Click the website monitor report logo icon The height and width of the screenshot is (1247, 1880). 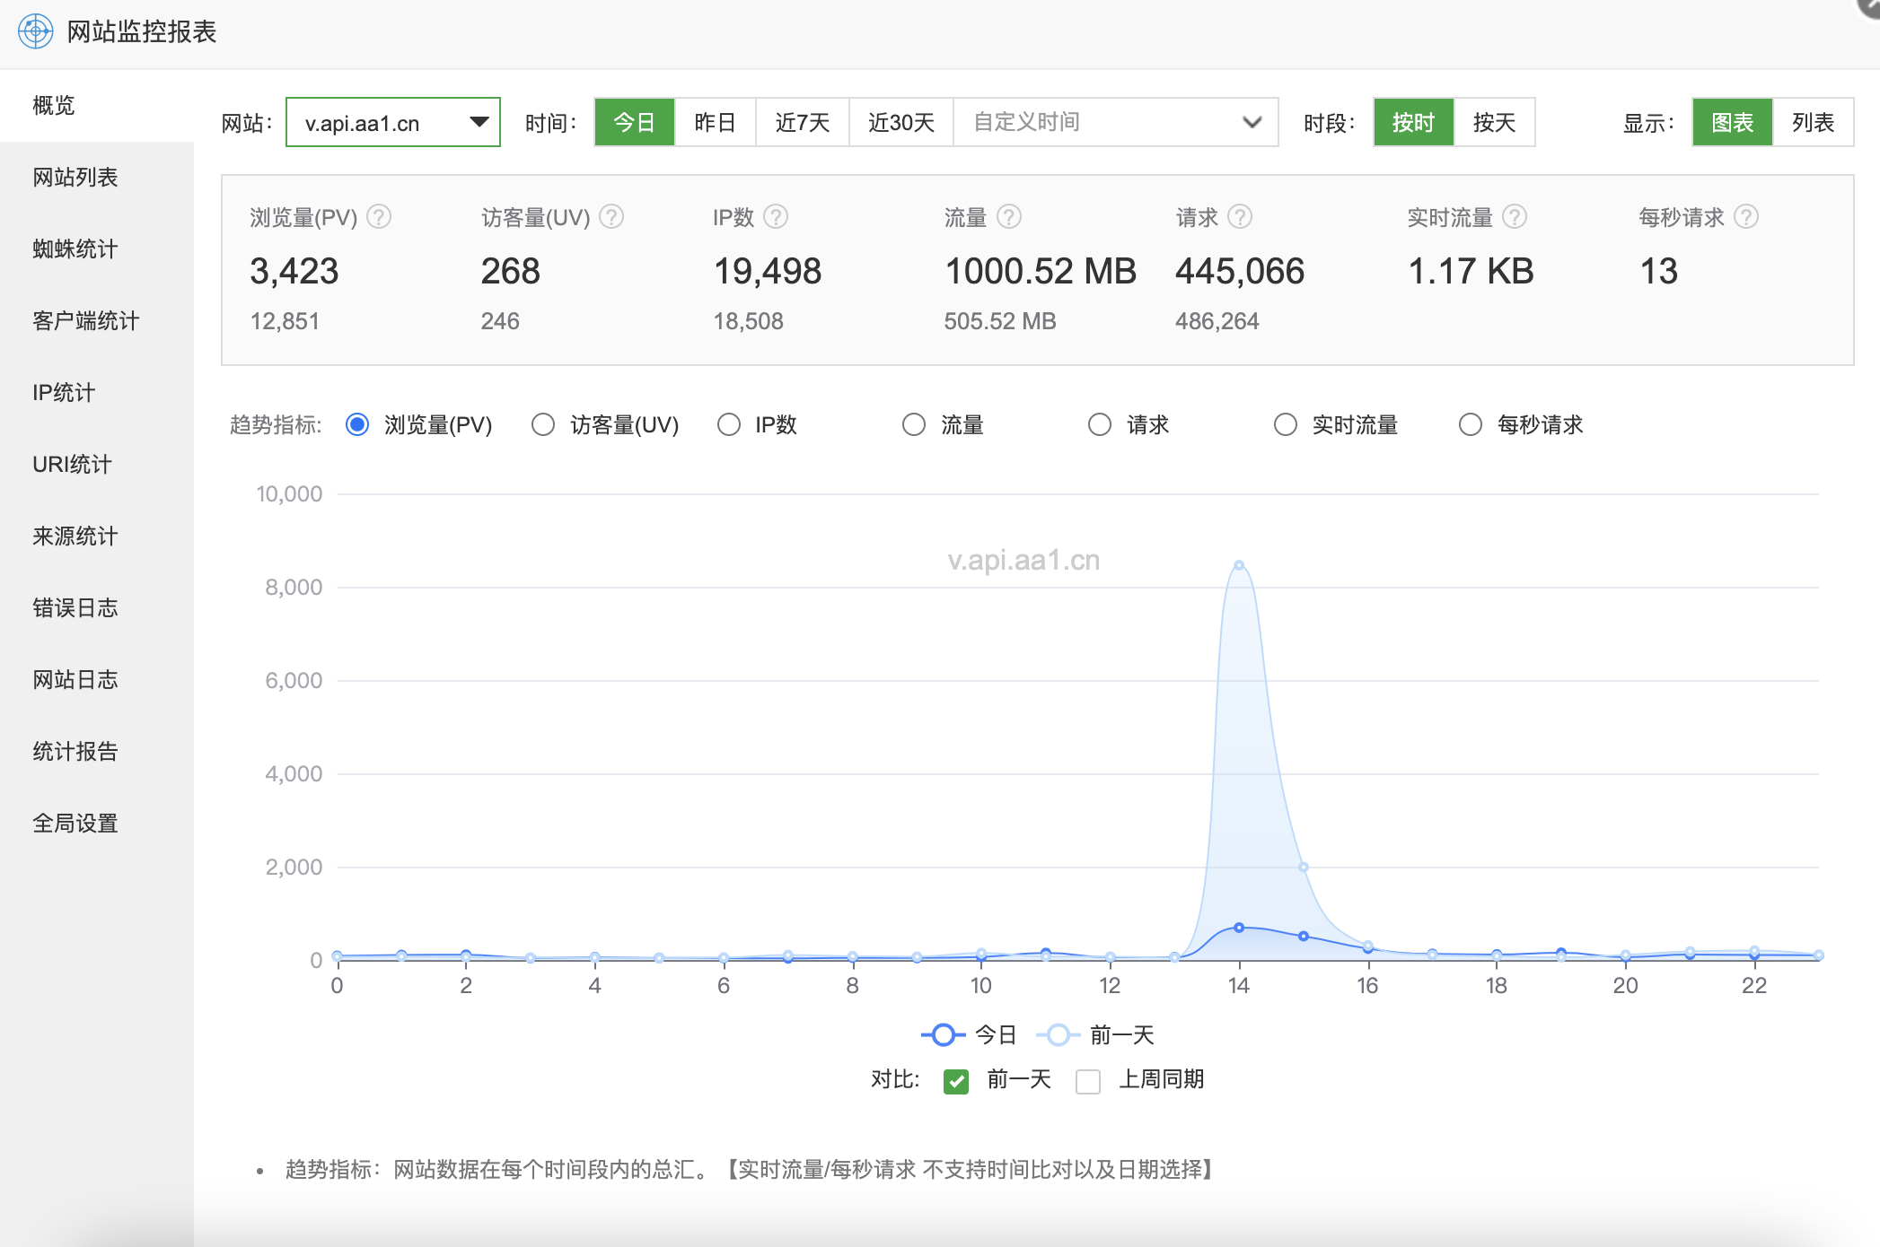(36, 31)
